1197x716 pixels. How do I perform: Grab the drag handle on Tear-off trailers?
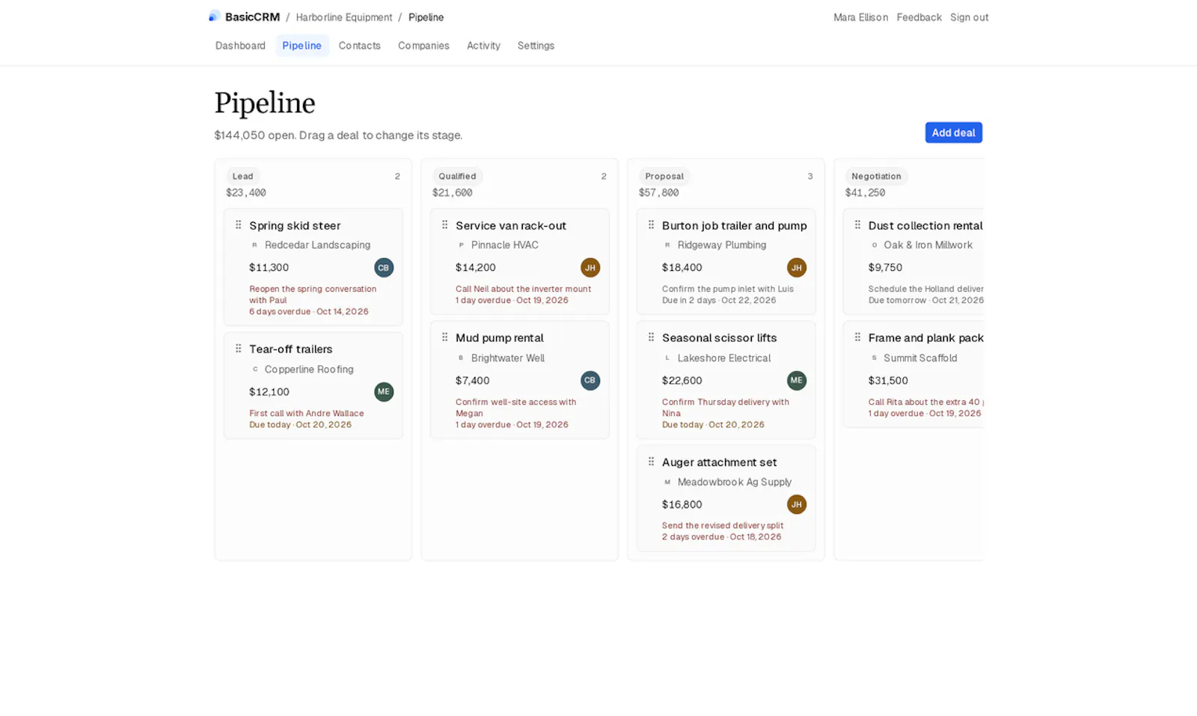pos(239,349)
